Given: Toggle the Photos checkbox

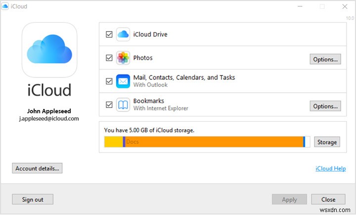Looking at the screenshot, I should (109, 58).
